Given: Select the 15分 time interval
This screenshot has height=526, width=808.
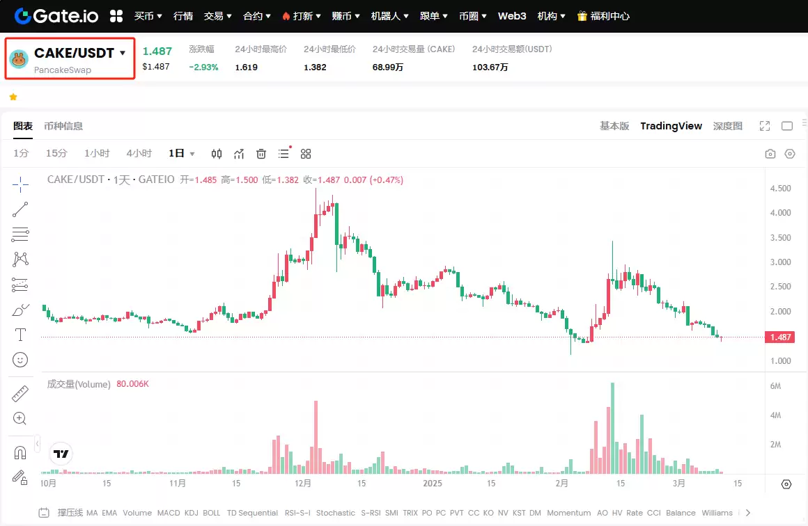Looking at the screenshot, I should click(x=56, y=154).
